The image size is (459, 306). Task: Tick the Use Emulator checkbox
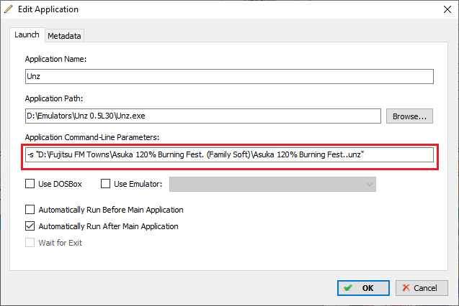pos(105,184)
